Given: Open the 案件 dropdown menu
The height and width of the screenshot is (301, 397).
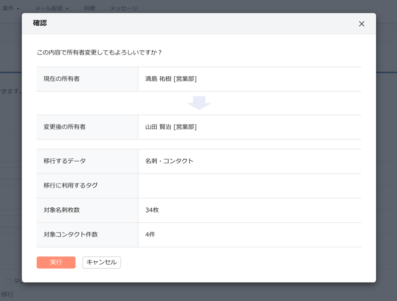Looking at the screenshot, I should tap(11, 8).
